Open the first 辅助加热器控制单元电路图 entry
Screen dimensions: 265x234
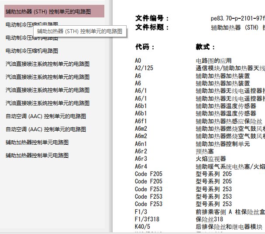point(37,142)
